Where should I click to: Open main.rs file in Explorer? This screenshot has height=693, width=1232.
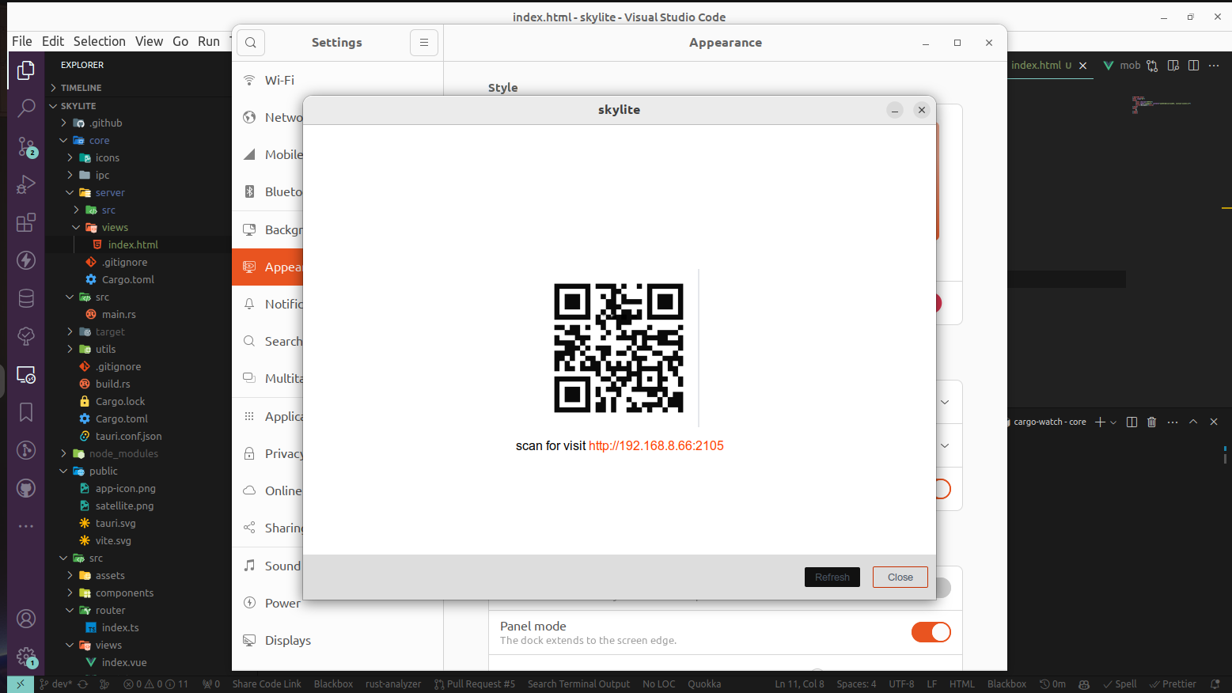[119, 315]
